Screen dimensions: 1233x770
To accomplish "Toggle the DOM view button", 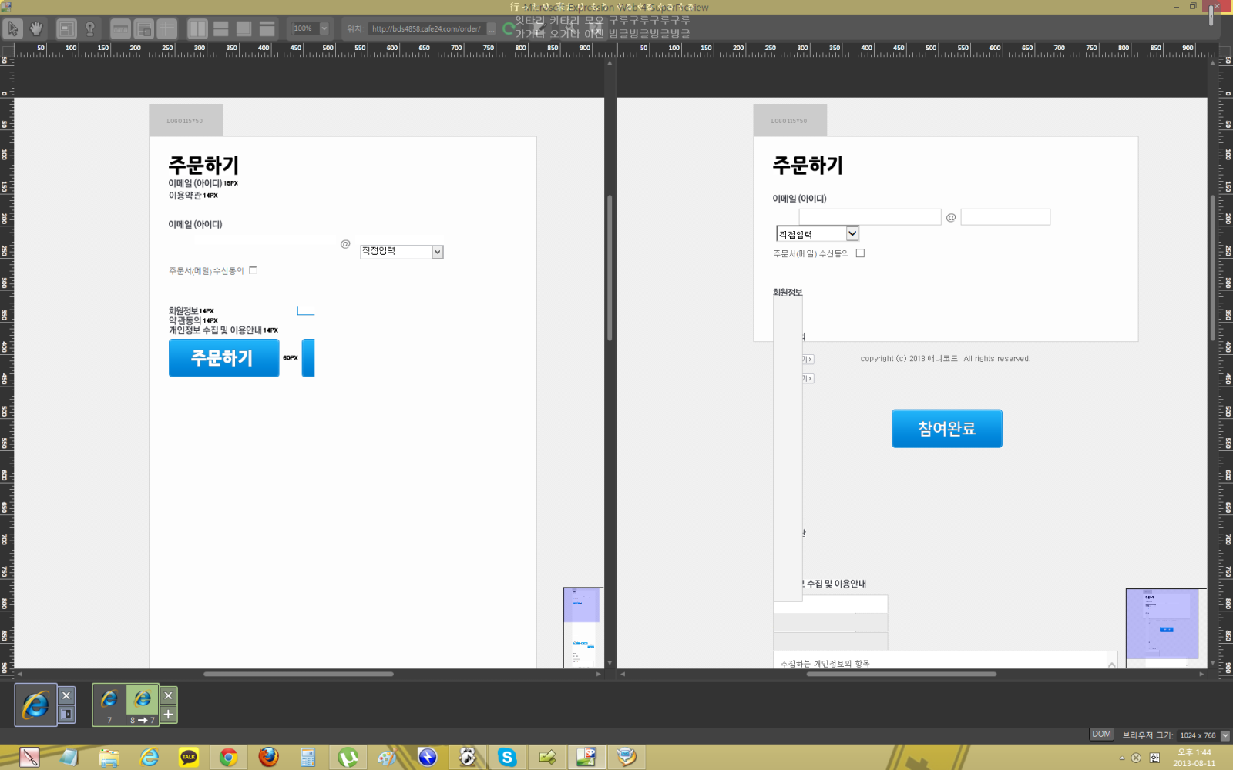I will pyautogui.click(x=1101, y=735).
